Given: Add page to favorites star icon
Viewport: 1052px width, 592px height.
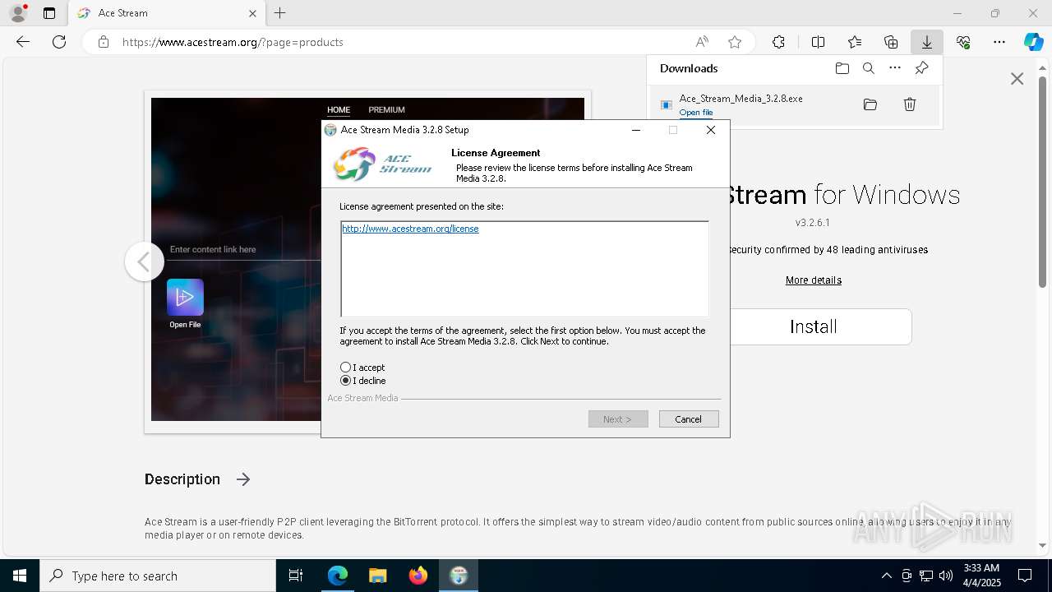Looking at the screenshot, I should click(735, 42).
